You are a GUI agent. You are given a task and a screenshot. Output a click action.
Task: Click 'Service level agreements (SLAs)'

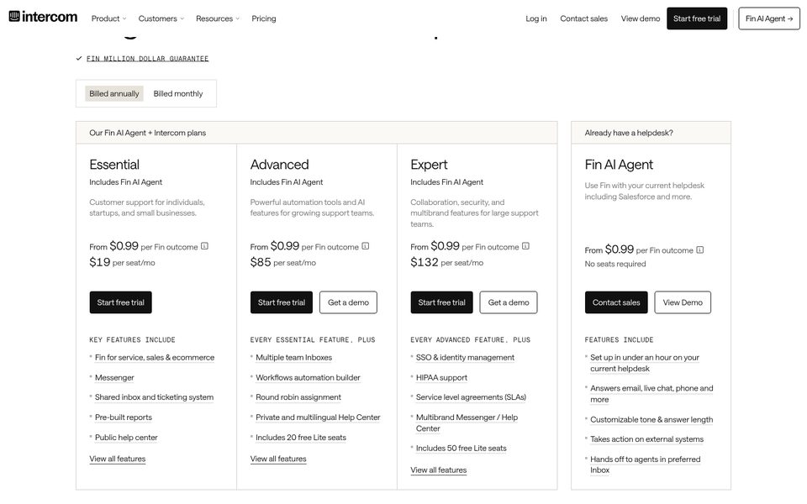pyautogui.click(x=471, y=397)
